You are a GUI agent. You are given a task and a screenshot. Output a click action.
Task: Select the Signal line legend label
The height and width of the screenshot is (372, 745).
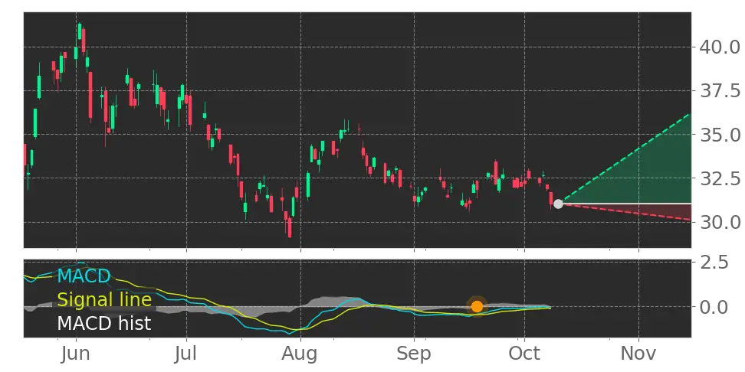[104, 299]
